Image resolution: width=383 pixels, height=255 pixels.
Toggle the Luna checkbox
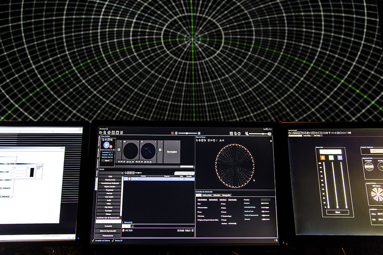click(198, 212)
